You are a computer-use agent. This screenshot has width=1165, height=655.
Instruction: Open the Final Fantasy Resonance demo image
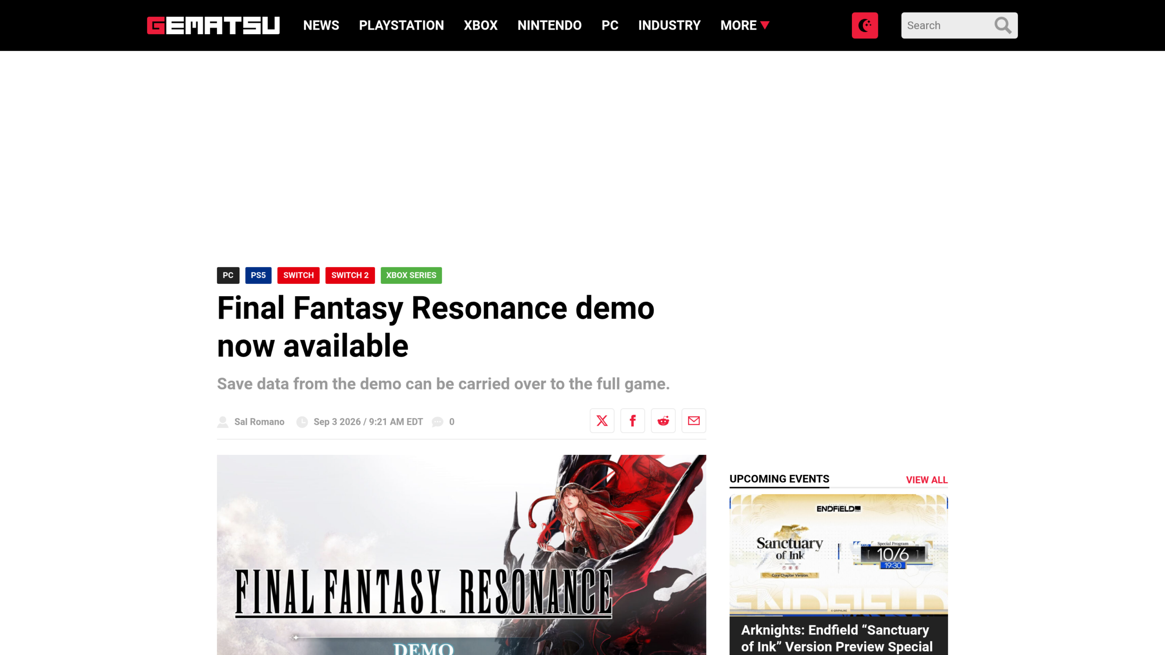[x=461, y=555]
